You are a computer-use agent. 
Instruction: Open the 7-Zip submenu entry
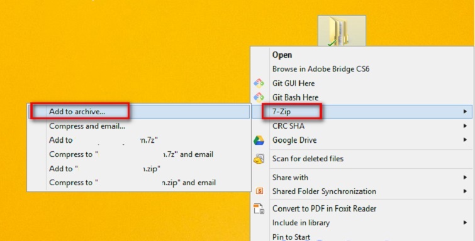(362, 112)
